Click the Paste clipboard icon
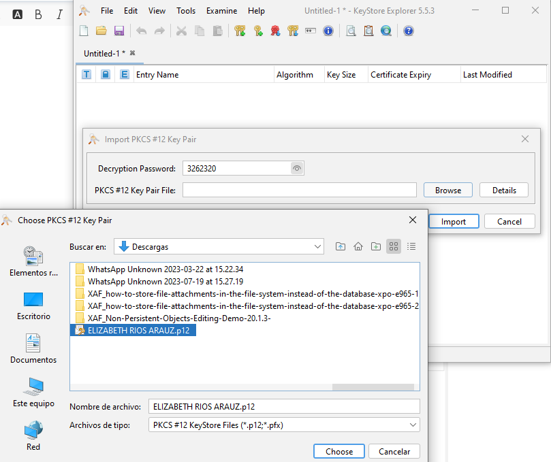The image size is (551, 462). tap(217, 31)
